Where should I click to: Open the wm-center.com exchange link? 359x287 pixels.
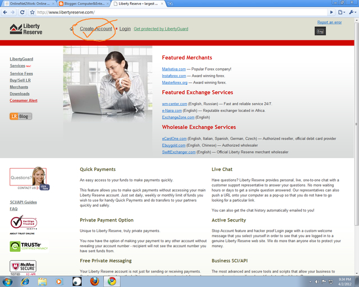tap(174, 104)
